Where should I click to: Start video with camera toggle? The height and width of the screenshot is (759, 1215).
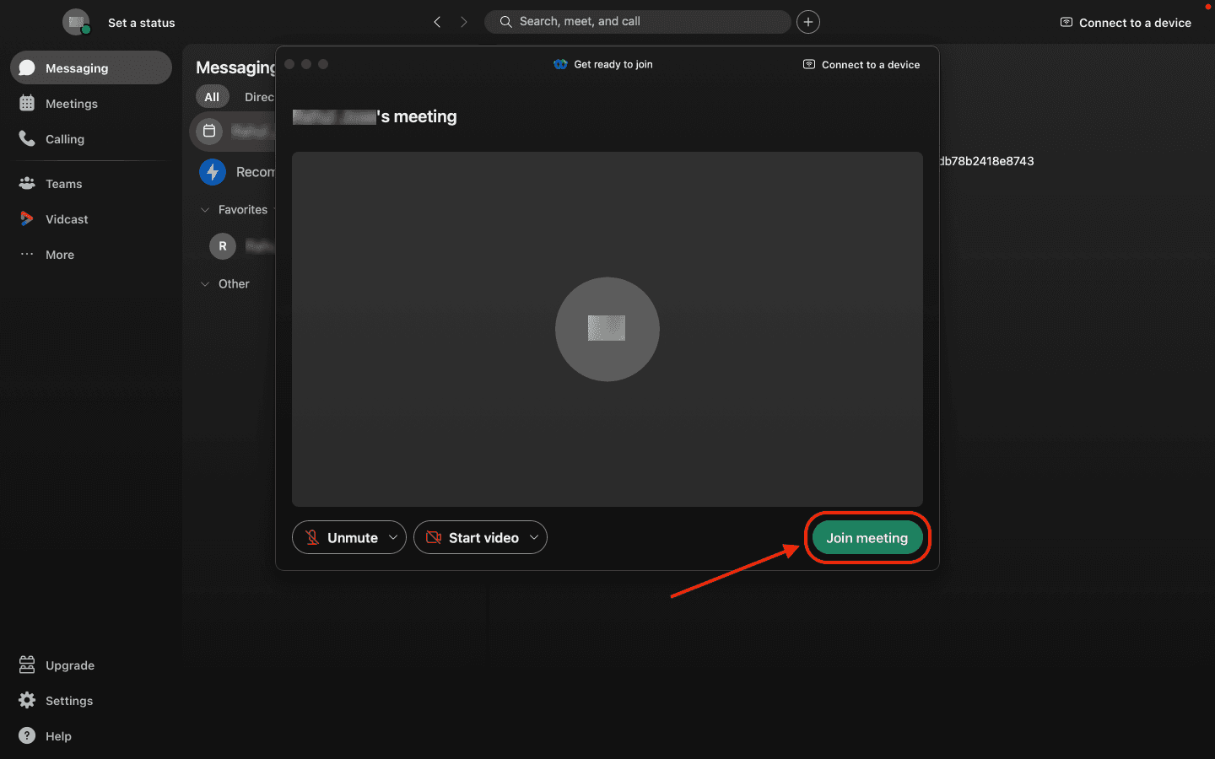(472, 538)
